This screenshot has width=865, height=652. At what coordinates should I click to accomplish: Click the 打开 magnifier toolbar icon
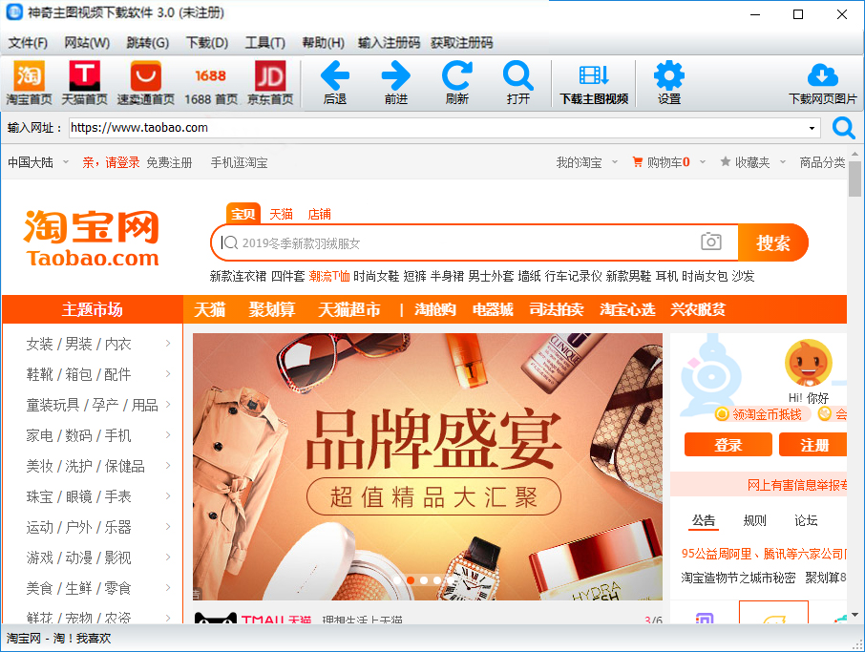point(518,76)
